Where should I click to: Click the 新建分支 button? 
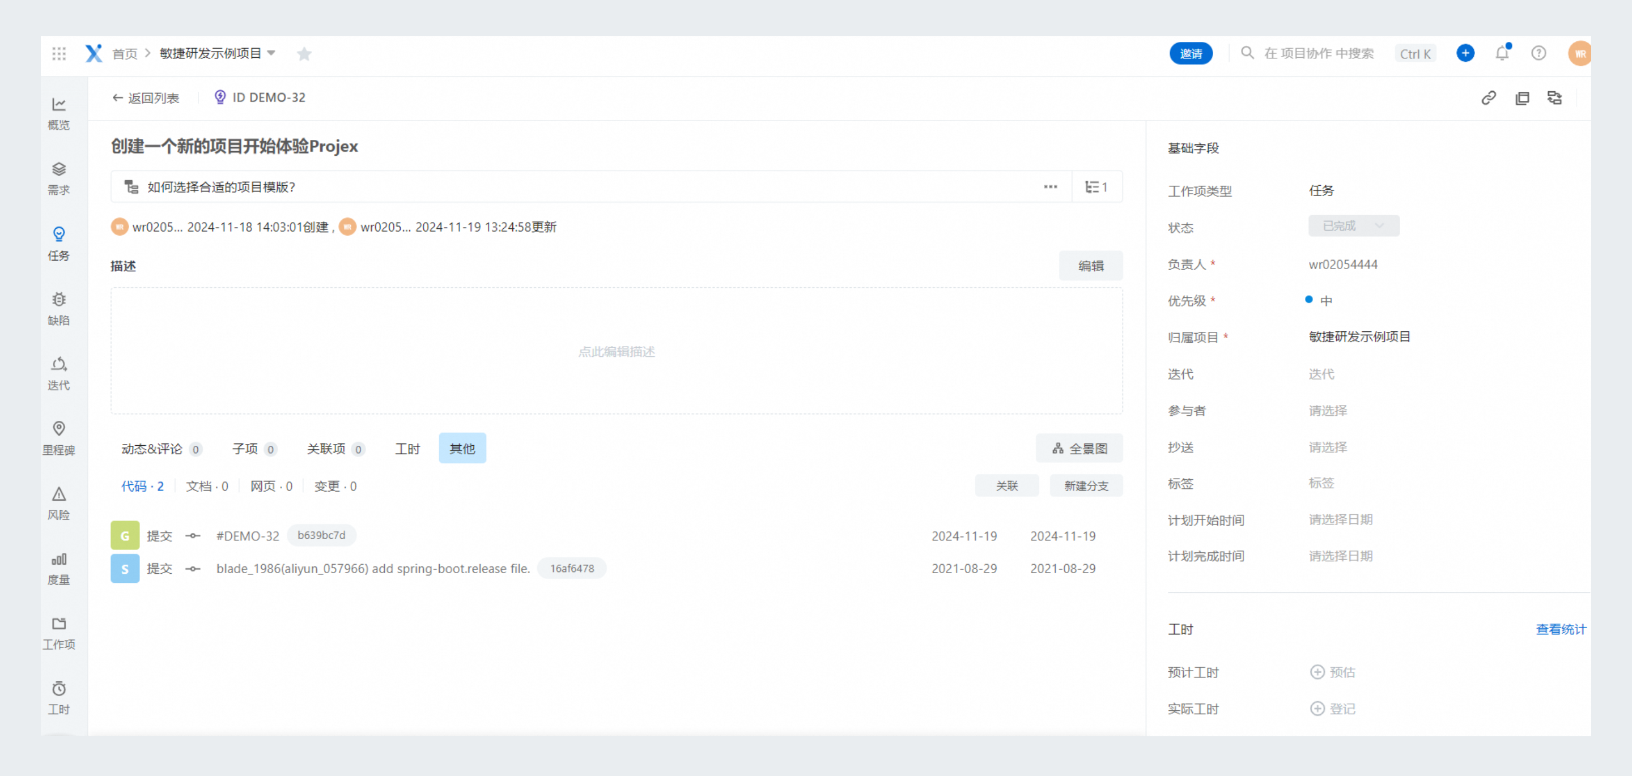(x=1086, y=486)
